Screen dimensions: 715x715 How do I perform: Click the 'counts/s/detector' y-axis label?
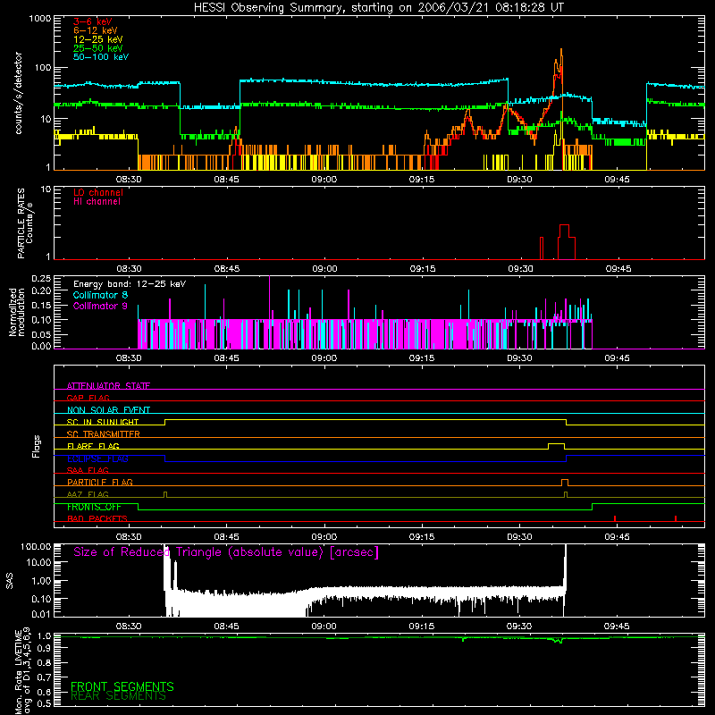pos(19,93)
